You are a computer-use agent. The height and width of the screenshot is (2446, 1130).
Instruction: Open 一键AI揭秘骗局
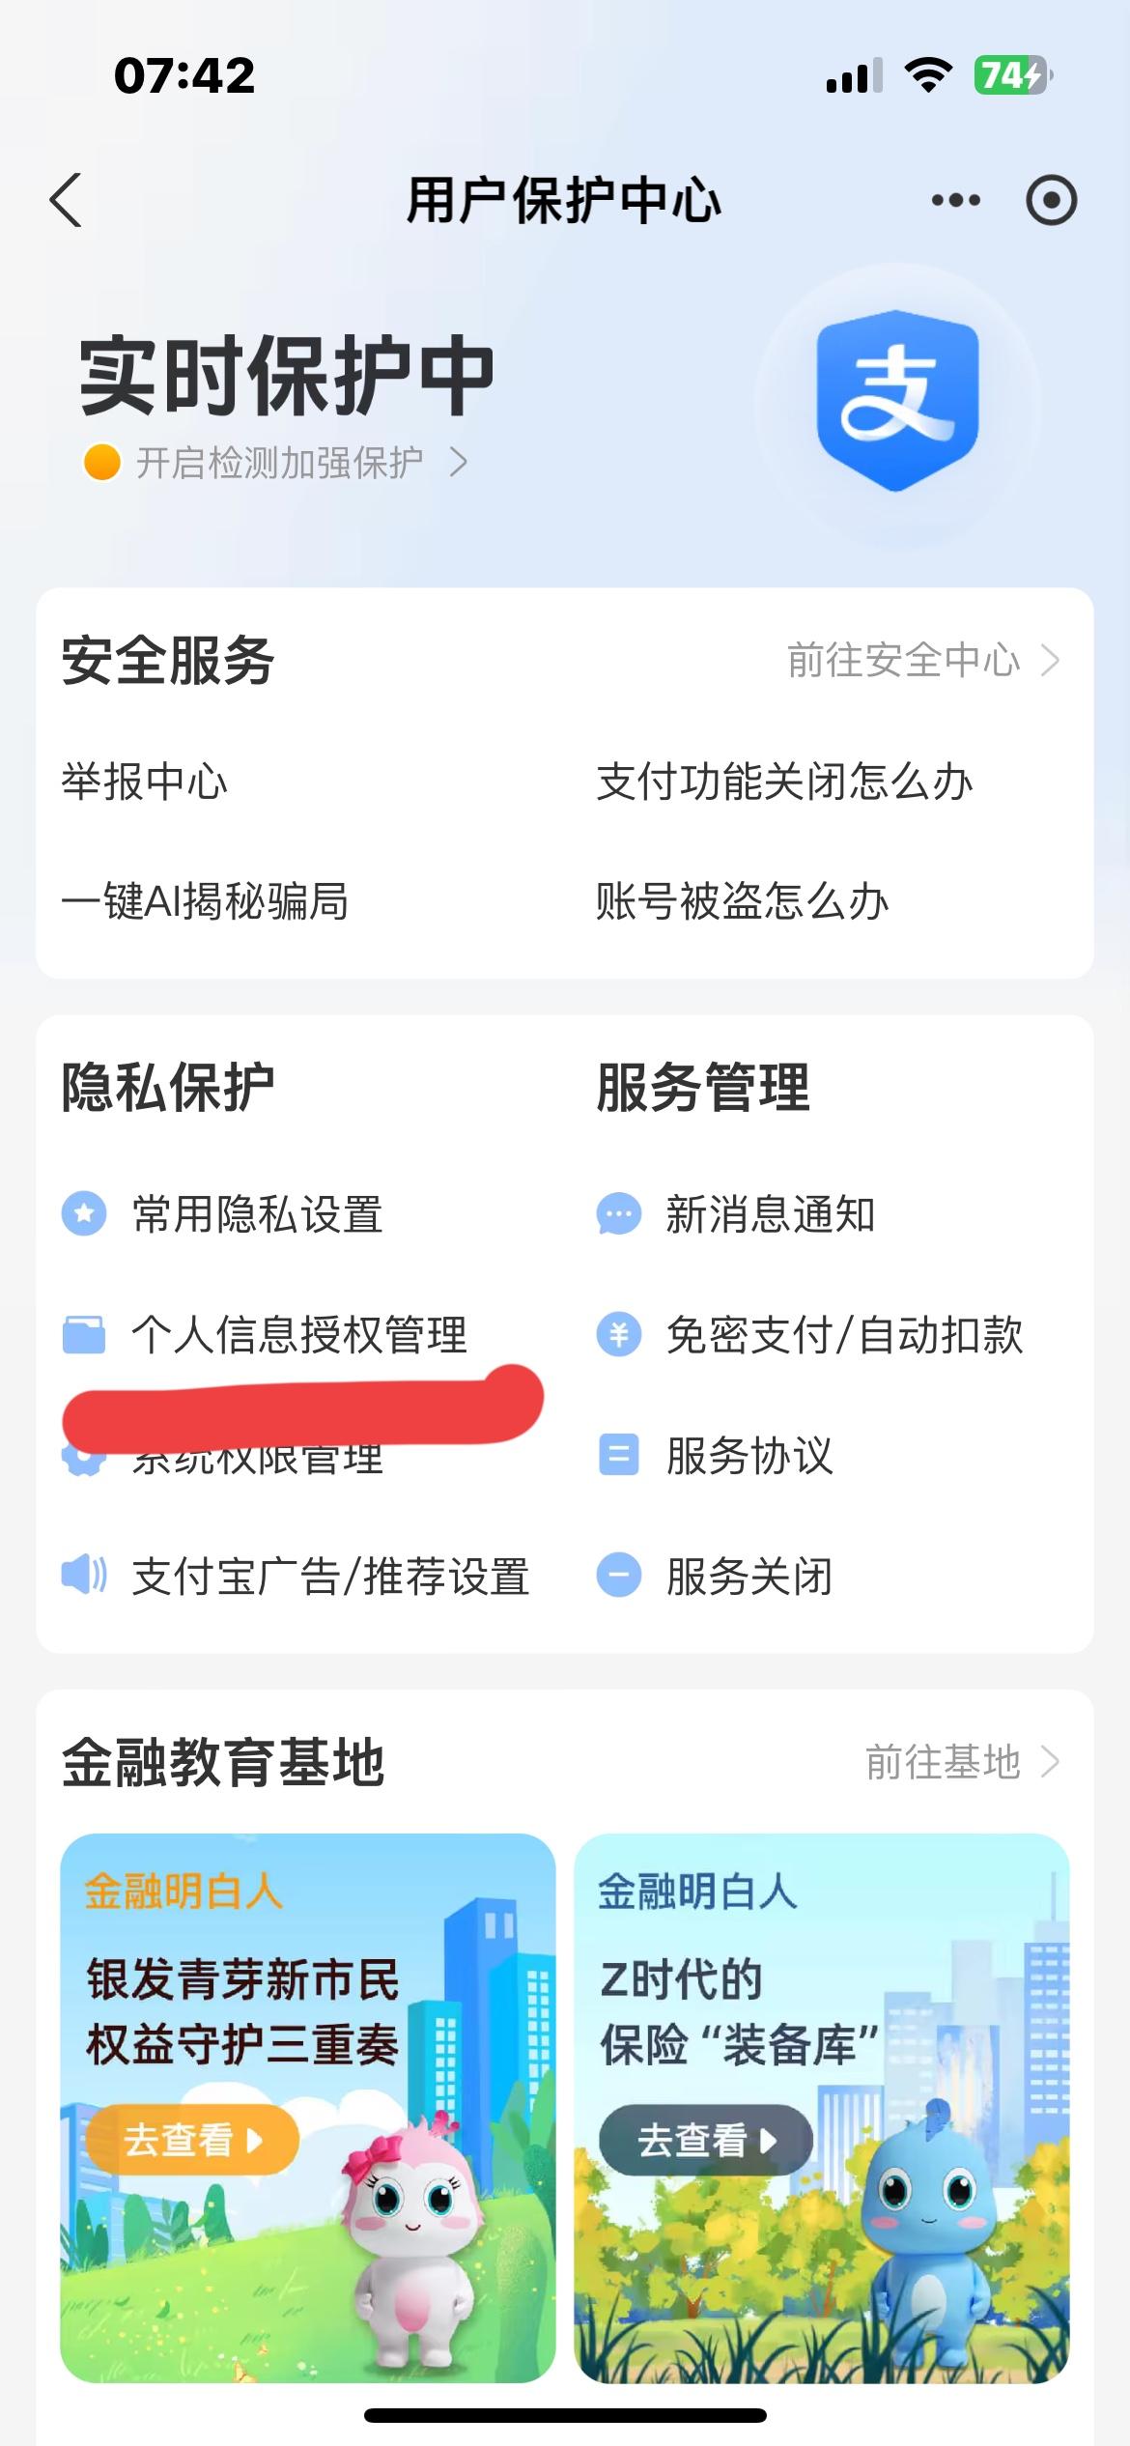coord(205,901)
